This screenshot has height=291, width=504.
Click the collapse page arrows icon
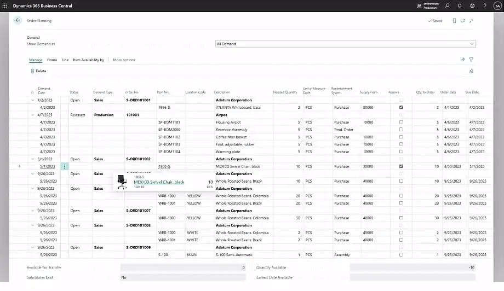[471, 21]
